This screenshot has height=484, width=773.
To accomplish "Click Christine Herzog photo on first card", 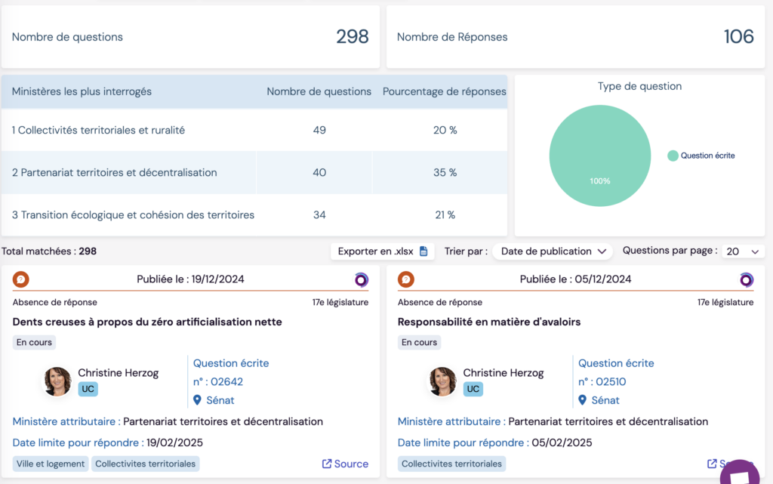I will [58, 381].
